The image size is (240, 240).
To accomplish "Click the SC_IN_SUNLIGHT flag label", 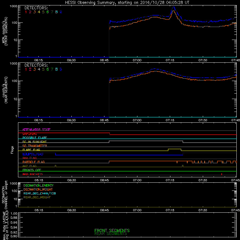I will point(34,142).
